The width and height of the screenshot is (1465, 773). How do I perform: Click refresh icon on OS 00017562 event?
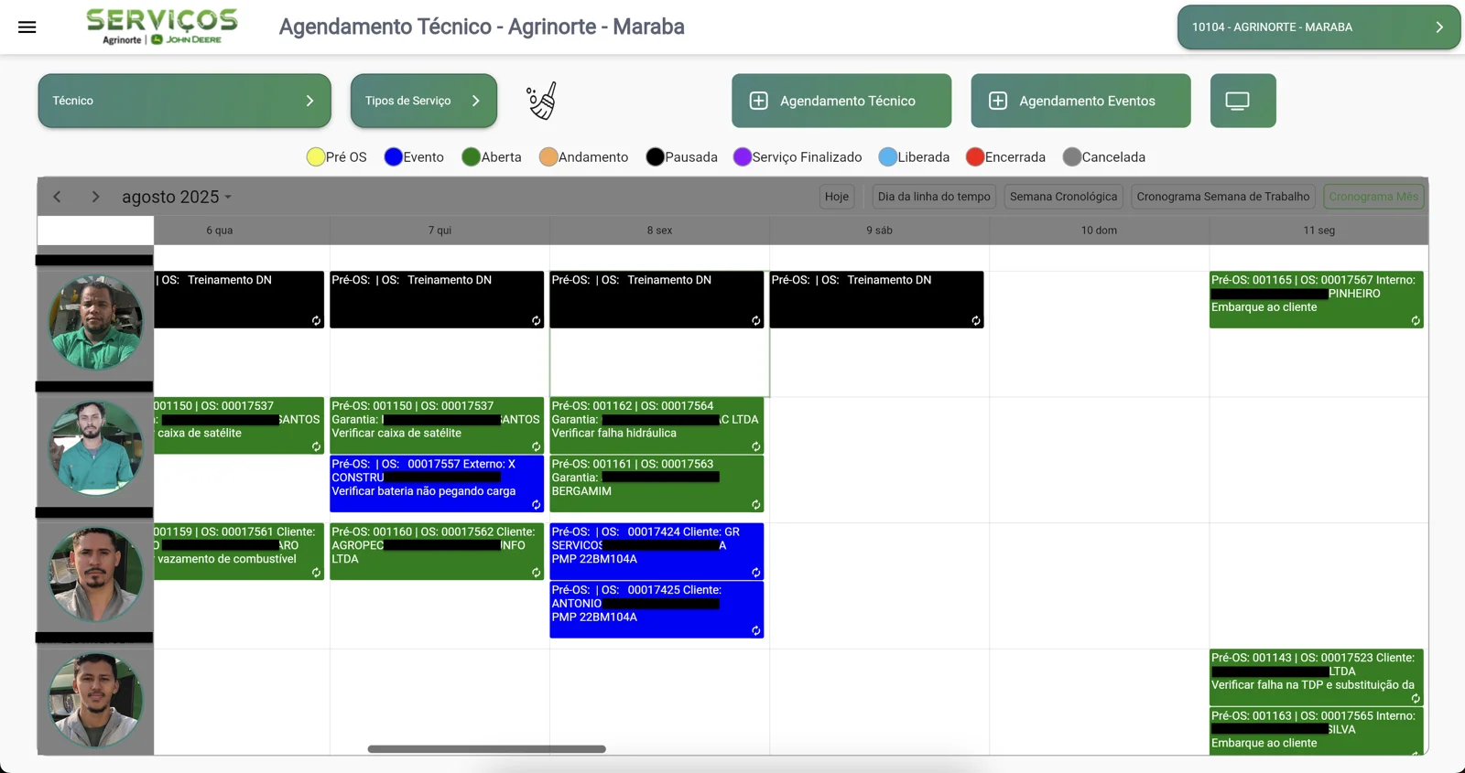click(537, 573)
